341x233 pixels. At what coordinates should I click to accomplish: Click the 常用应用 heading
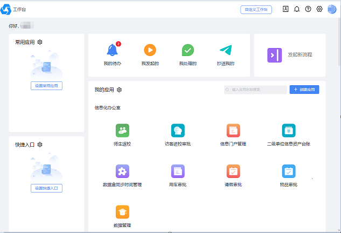[25, 42]
